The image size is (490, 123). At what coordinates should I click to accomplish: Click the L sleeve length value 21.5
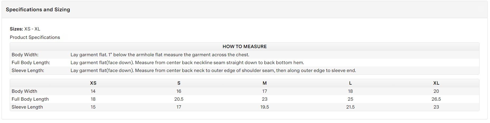click(350, 107)
